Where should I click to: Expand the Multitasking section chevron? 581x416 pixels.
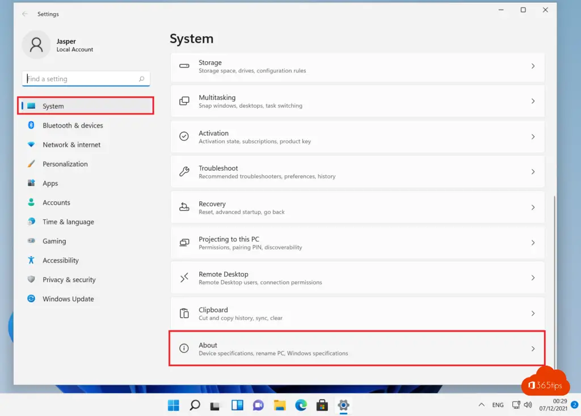coord(532,101)
